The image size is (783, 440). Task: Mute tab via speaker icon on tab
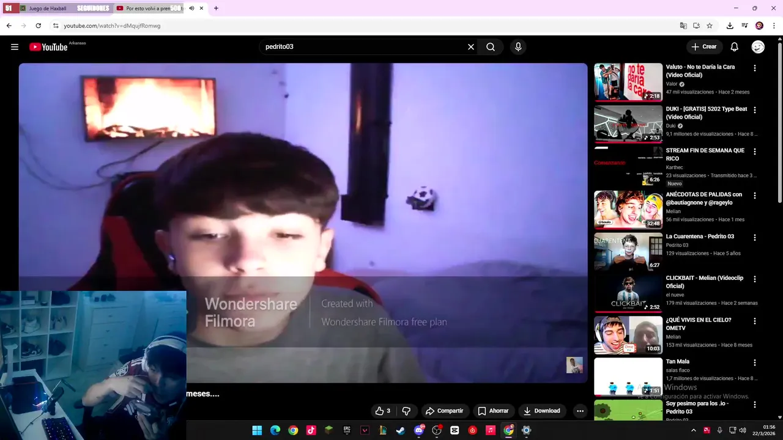pyautogui.click(x=191, y=9)
